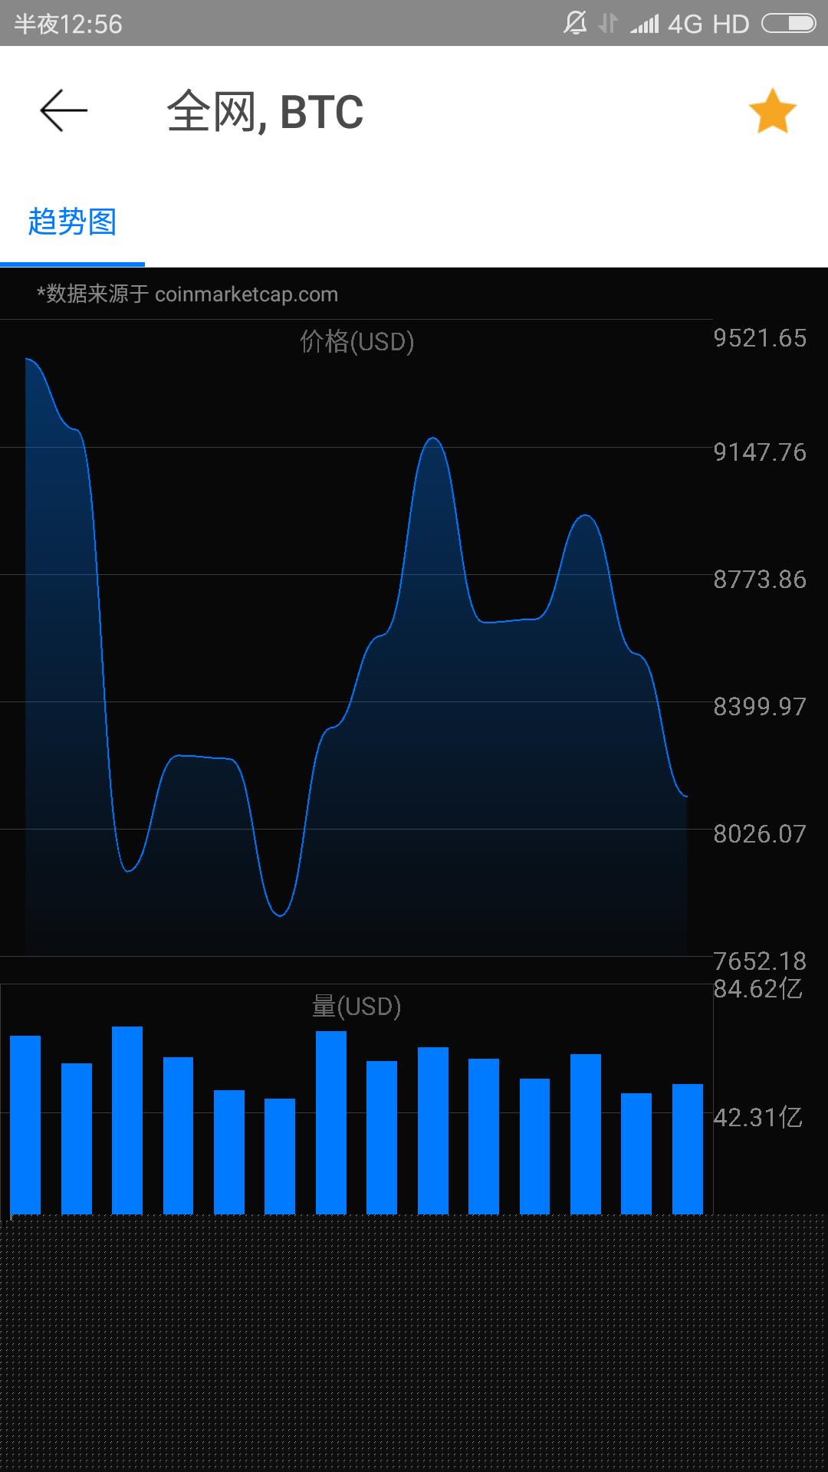Tap the cellular signal bars icon
The height and width of the screenshot is (1472, 828).
click(x=644, y=24)
